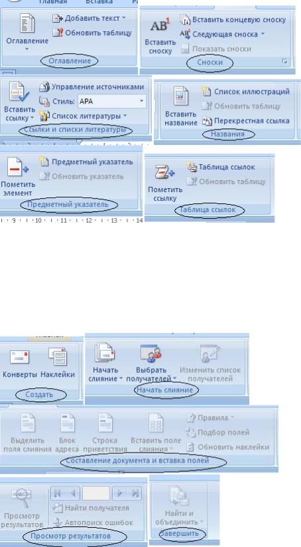Switch to the Вставка ribbon tab
Viewport: 301px width, 547px height.
coord(99,2)
